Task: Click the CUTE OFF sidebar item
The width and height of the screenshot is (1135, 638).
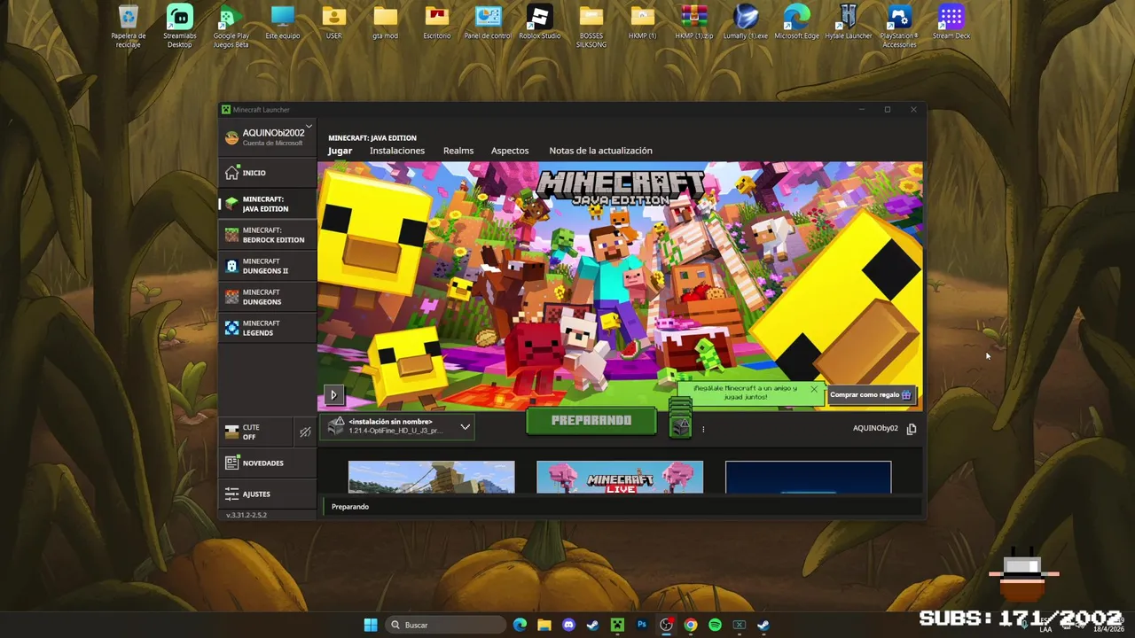Action: (x=255, y=432)
